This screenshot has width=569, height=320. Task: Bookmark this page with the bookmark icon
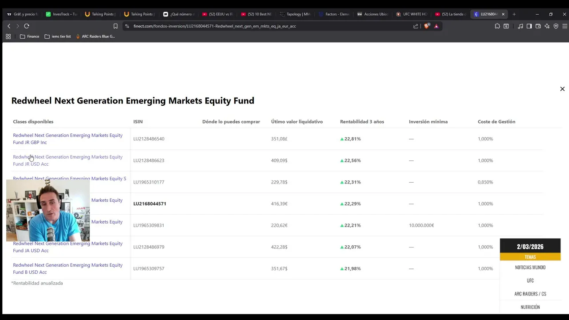tap(116, 26)
